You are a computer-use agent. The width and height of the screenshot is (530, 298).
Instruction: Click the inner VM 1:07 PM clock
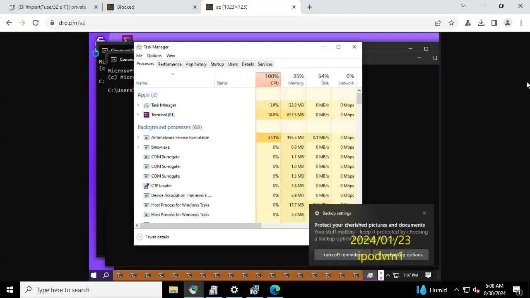411,275
